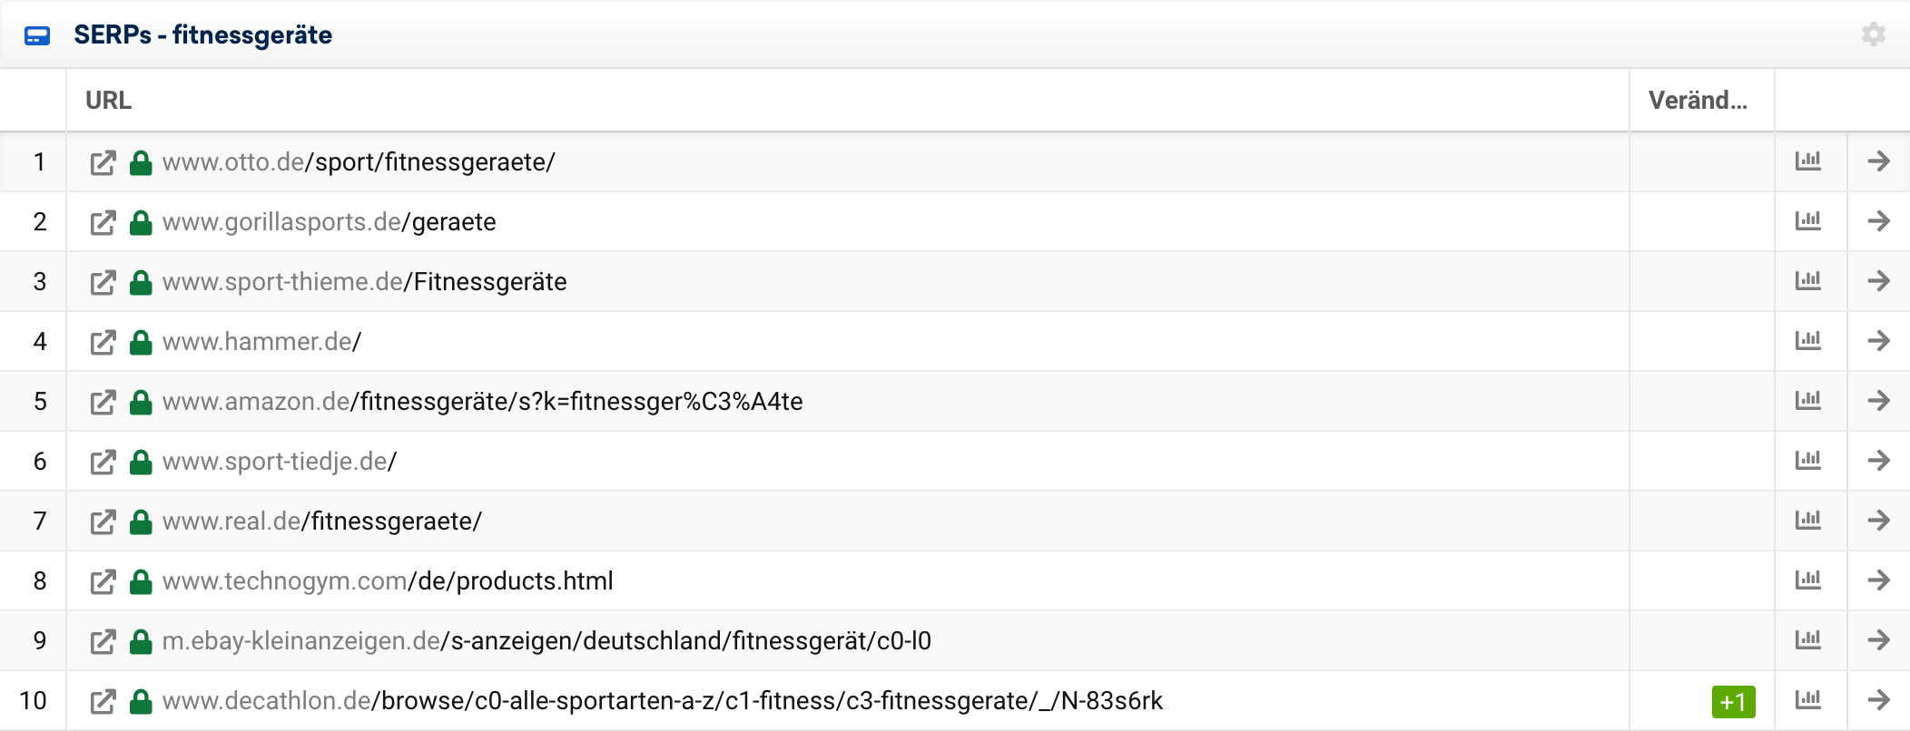Click the +1 change badge for decathlon

coord(1732,701)
